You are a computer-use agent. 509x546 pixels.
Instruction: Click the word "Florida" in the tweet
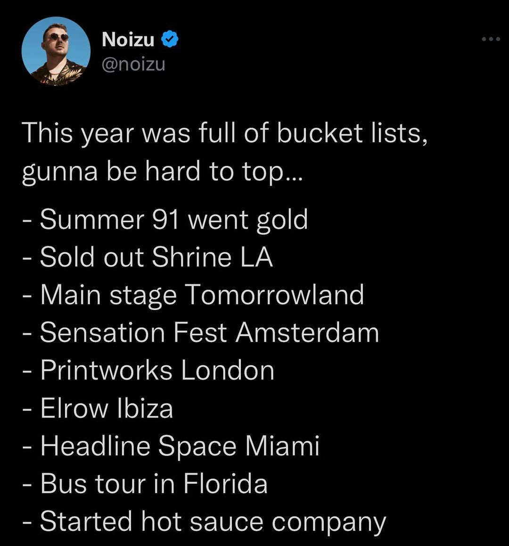click(225, 483)
